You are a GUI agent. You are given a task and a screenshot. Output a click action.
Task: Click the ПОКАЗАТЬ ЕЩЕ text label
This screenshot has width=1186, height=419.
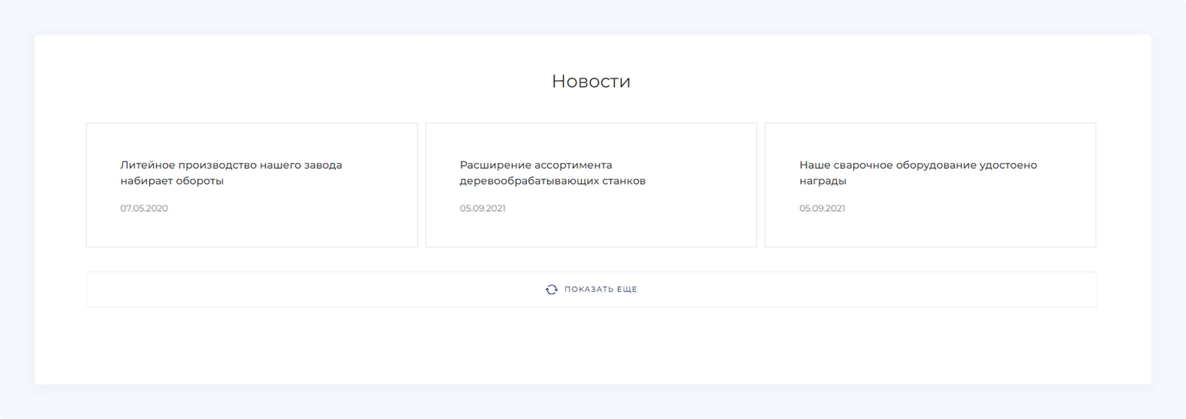(600, 289)
